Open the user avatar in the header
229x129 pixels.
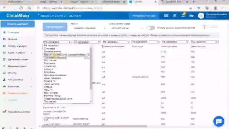(201, 16)
